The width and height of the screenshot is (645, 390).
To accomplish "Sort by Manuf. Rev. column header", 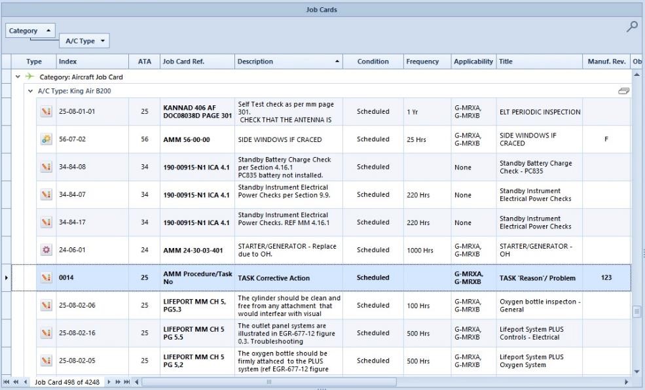I will (x=606, y=62).
